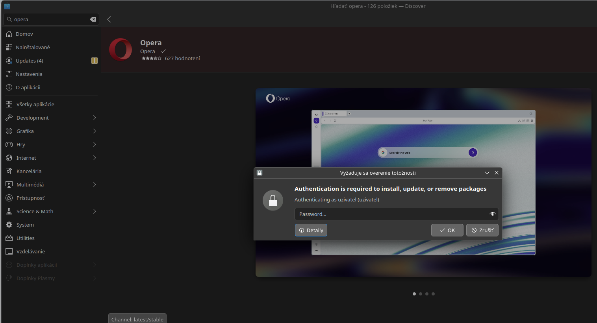Show password with eye icon
This screenshot has width=597, height=323.
point(492,214)
